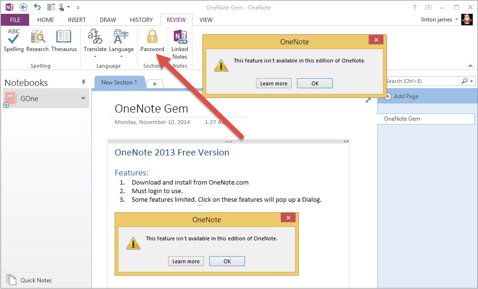This screenshot has height=289, width=478.
Task: Open Customize Quick Access Toolbar dropdown
Action: [78, 7]
